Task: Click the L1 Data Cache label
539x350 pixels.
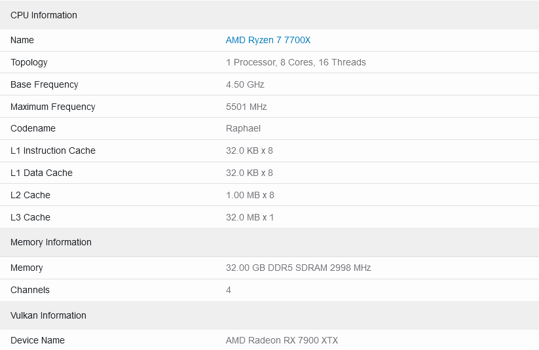Action: pyautogui.click(x=42, y=173)
